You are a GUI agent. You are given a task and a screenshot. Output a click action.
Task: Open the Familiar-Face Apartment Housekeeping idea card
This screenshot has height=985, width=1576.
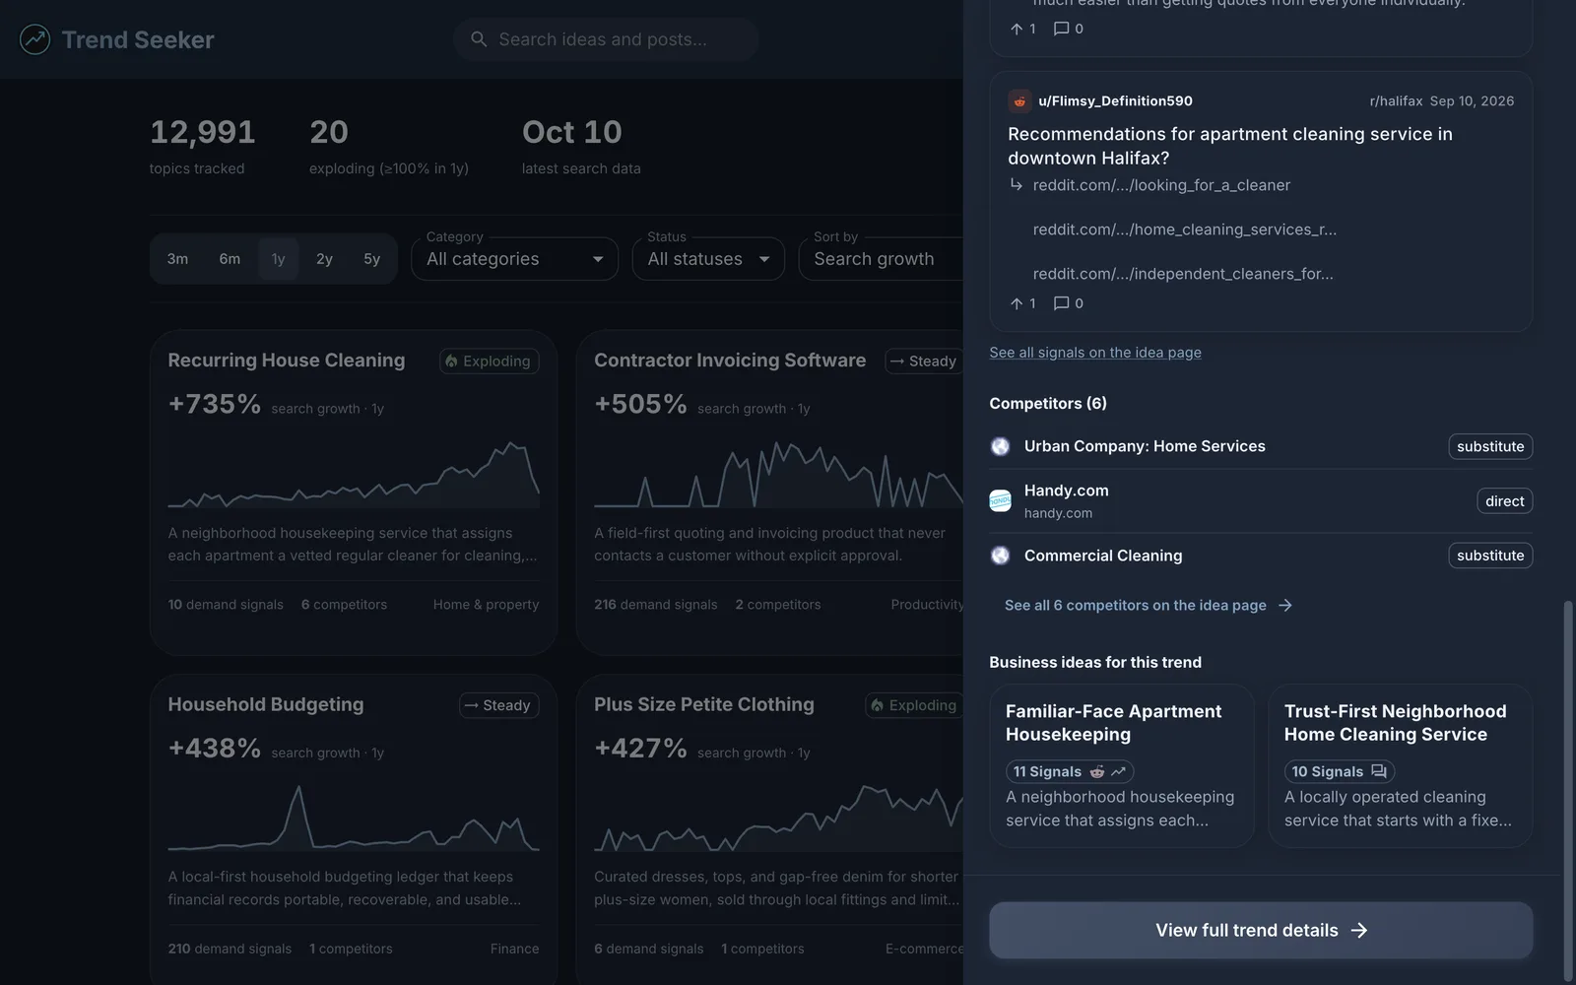click(1121, 765)
